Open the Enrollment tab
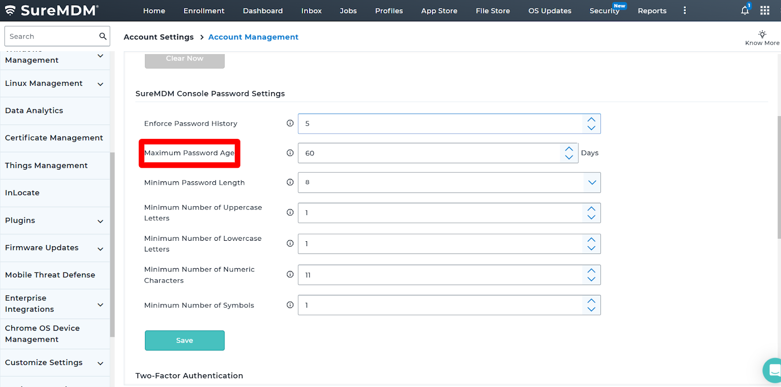Viewport: 781px width, 387px height. 204,11
